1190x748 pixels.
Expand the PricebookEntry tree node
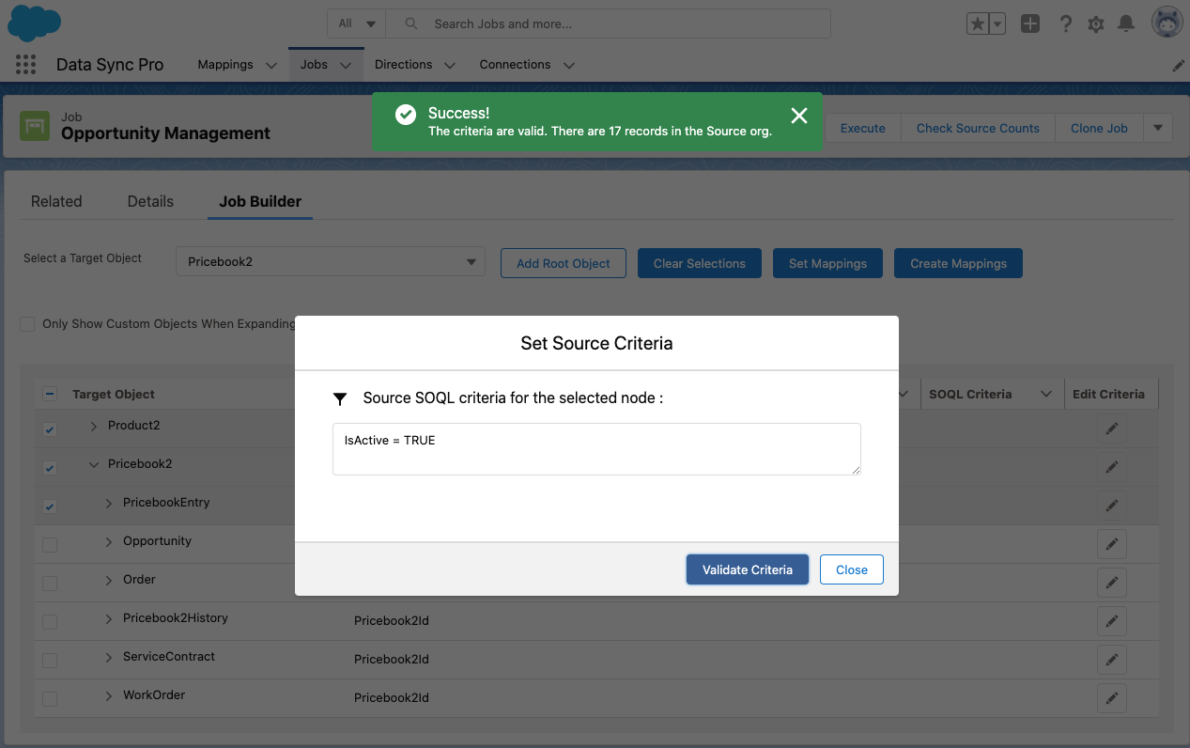tap(109, 503)
